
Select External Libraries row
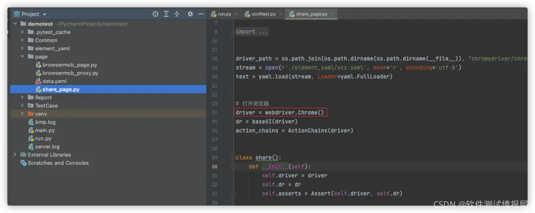pyautogui.click(x=107, y=155)
